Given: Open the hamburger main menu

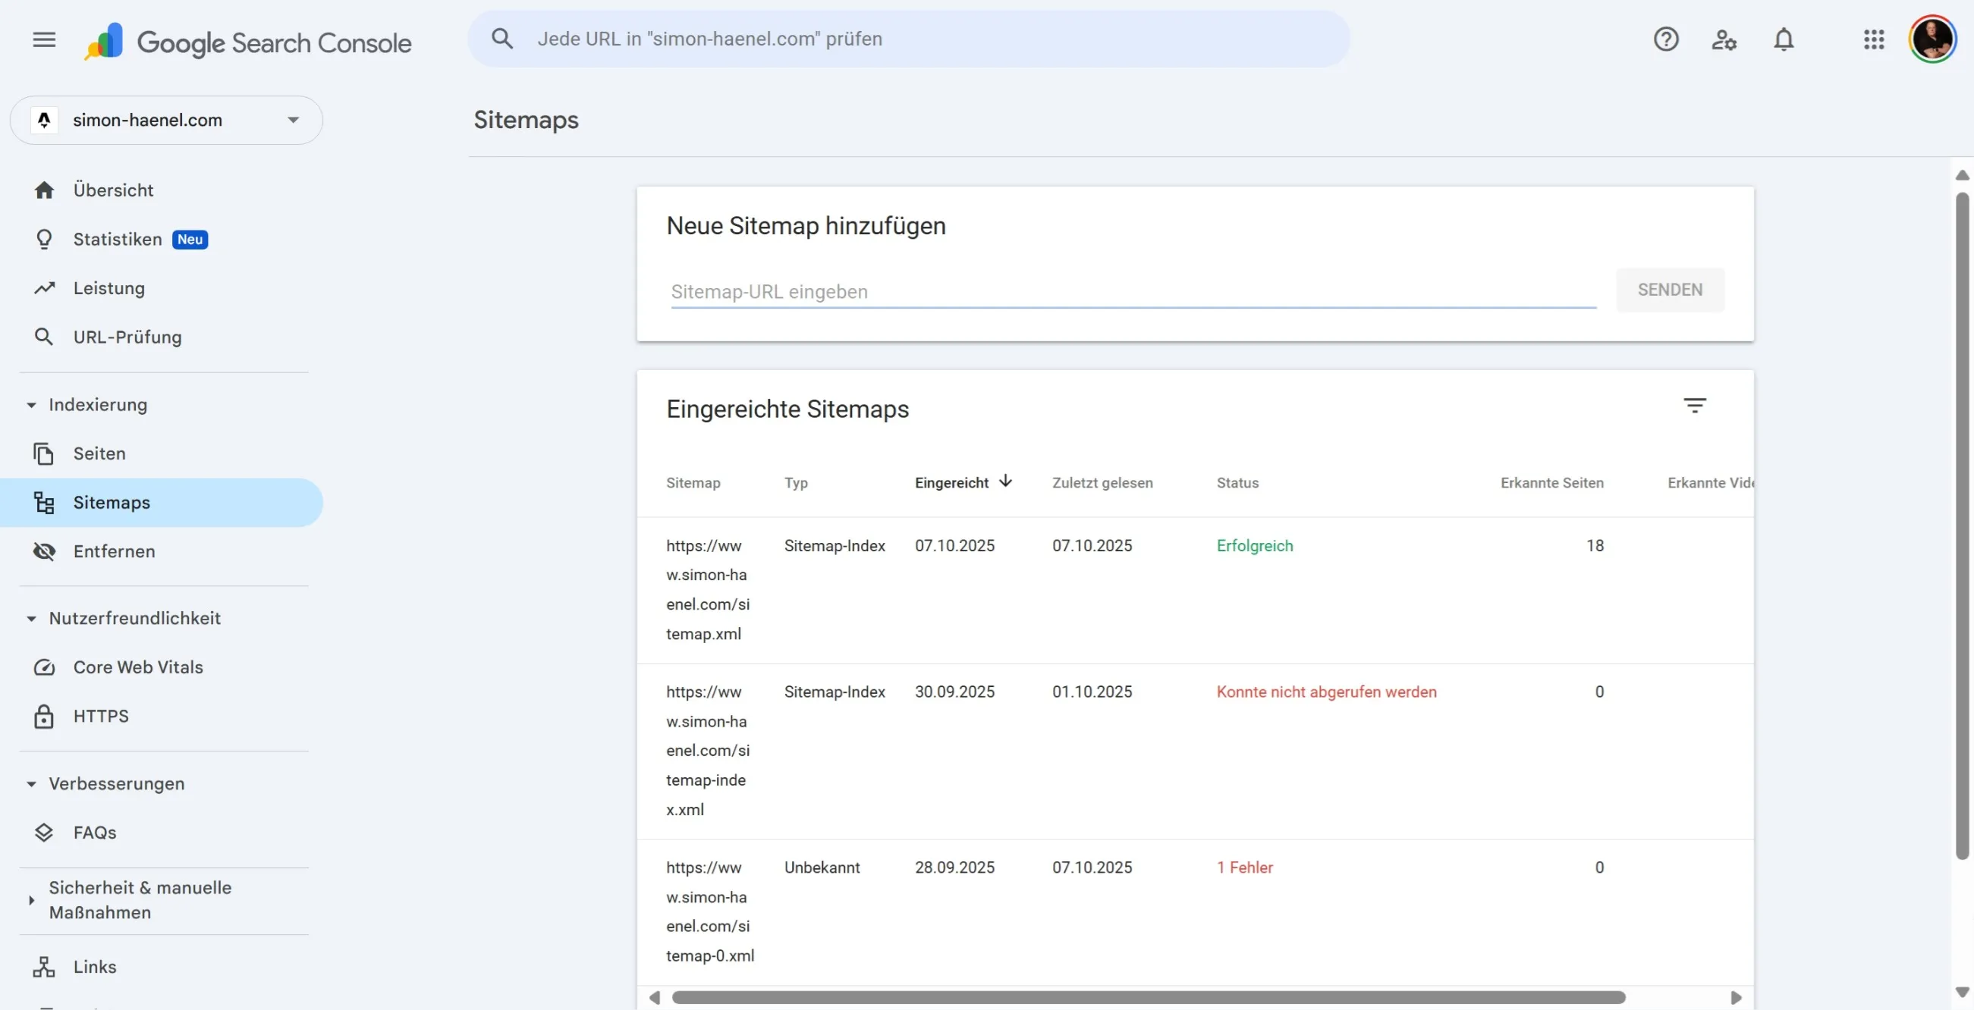Looking at the screenshot, I should 45,39.
